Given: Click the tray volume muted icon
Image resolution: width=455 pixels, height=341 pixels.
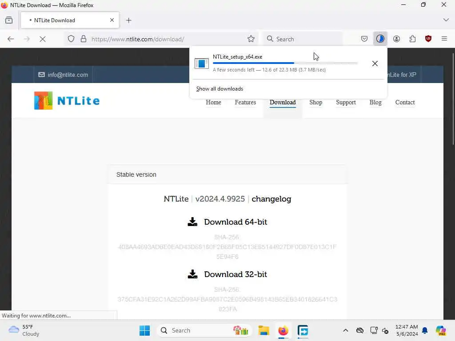Looking at the screenshot, I should point(385,330).
